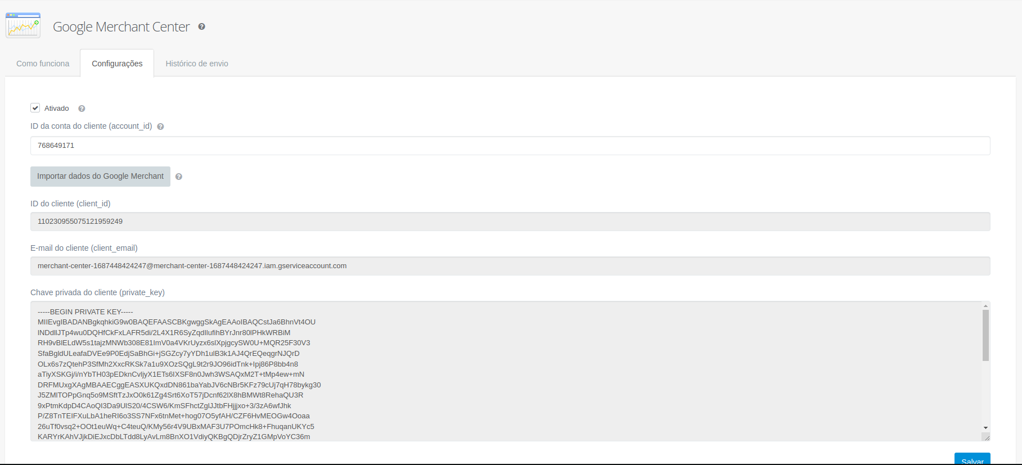This screenshot has width=1022, height=465.
Task: Click the 'ID da conta do cliente (account_id)' label
Action: [91, 126]
